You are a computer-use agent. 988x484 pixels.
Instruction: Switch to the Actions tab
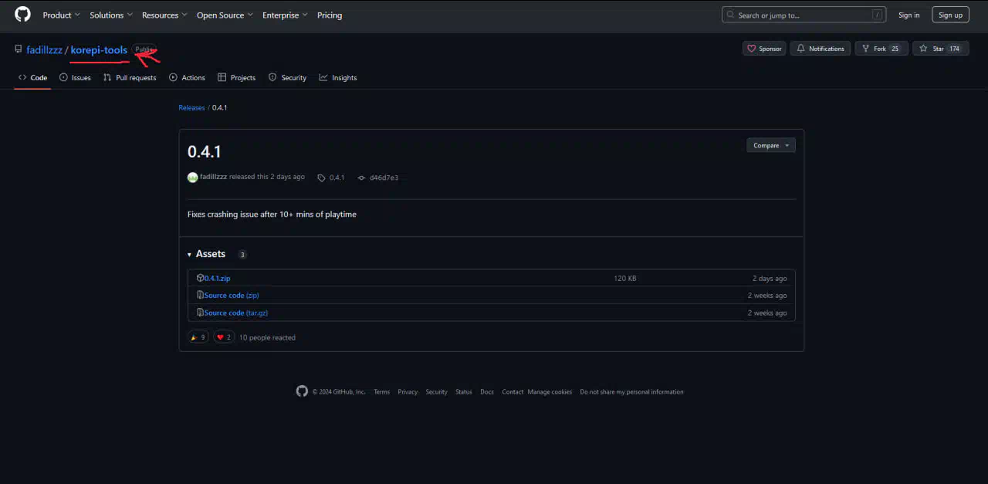coord(187,77)
